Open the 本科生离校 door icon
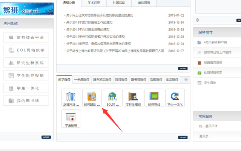 click(133, 96)
